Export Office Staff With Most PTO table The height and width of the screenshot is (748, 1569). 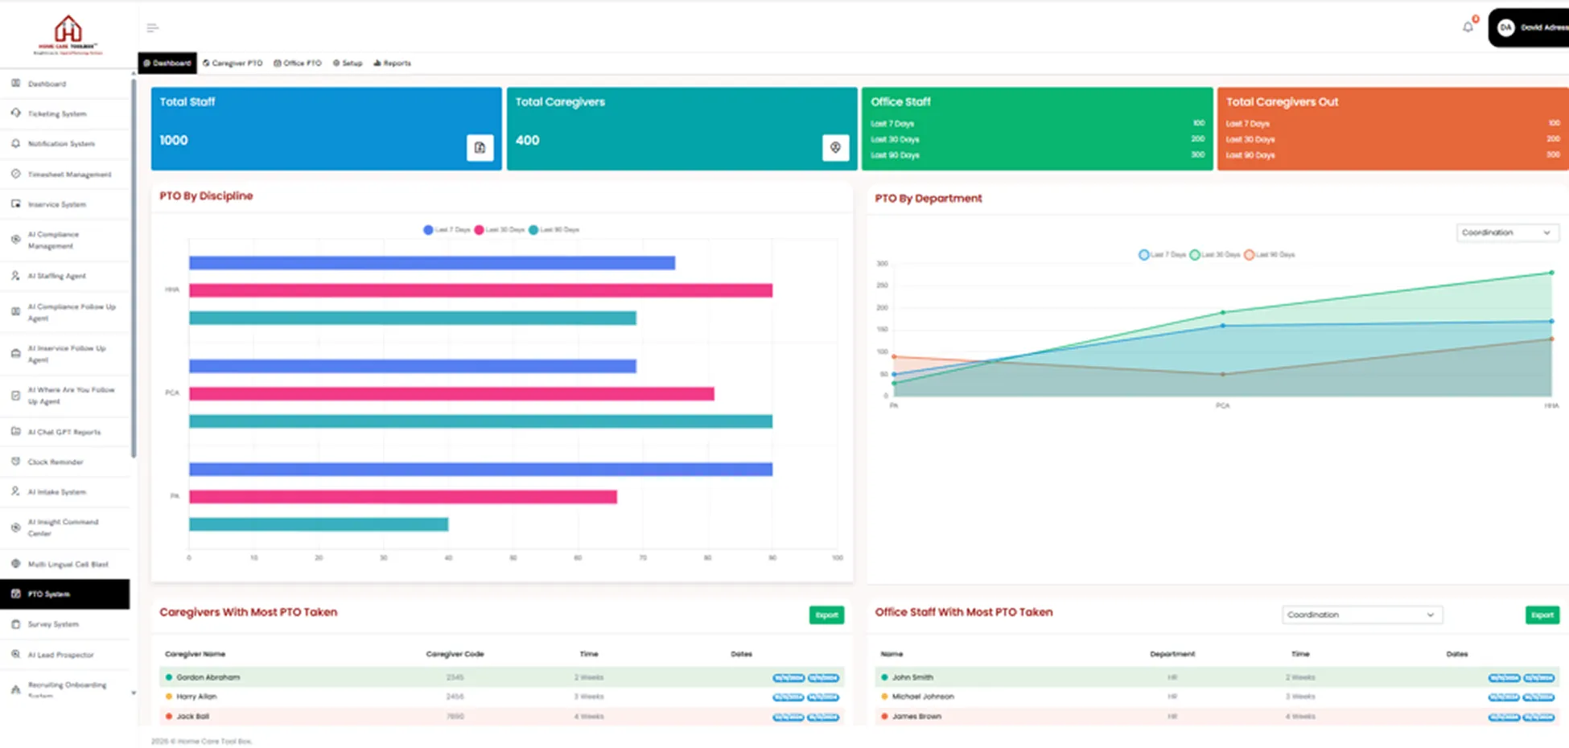(1542, 615)
